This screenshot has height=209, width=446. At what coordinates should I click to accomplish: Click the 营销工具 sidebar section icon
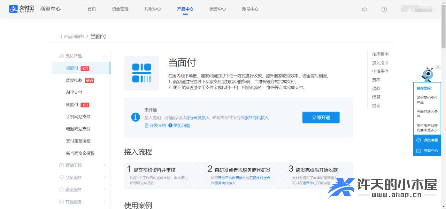(61, 166)
